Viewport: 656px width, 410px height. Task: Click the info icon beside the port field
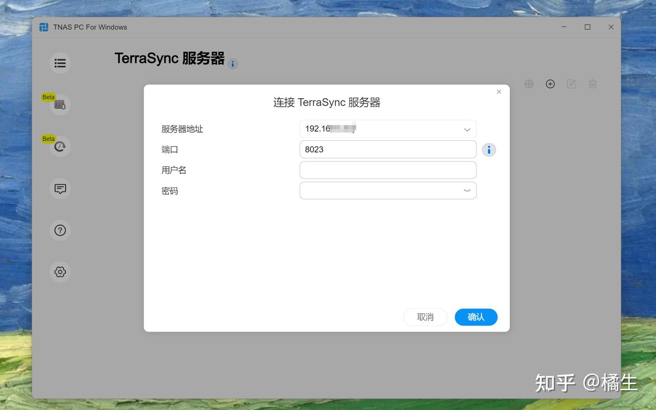coord(488,150)
